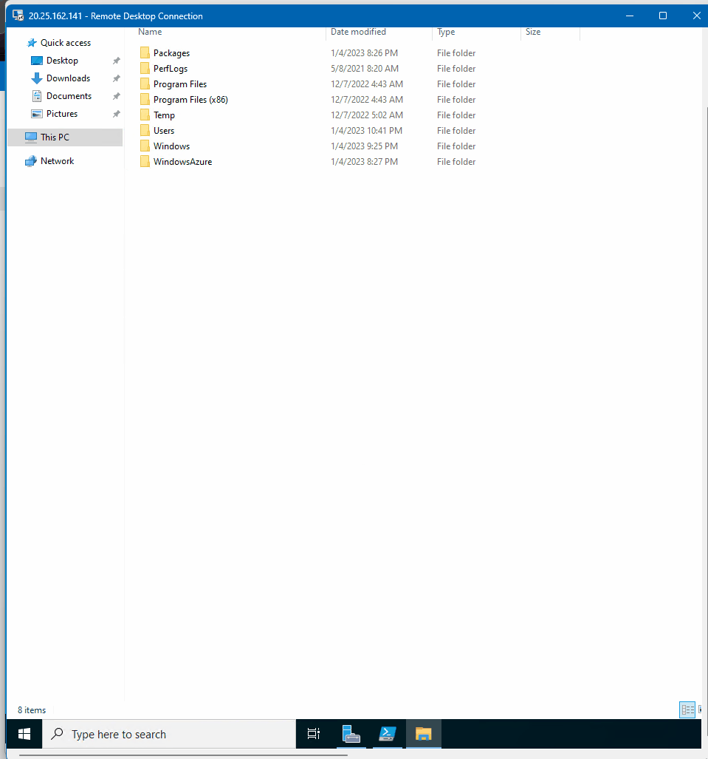Click the Pictures icon in sidebar

click(x=37, y=114)
